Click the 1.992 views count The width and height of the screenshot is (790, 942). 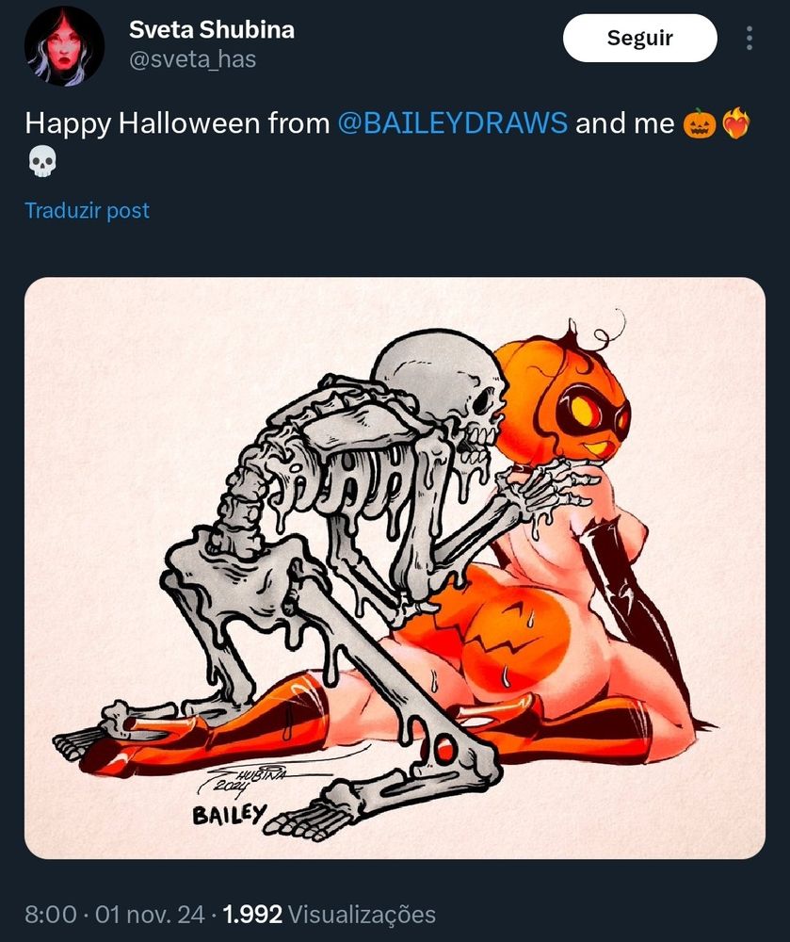point(252,915)
